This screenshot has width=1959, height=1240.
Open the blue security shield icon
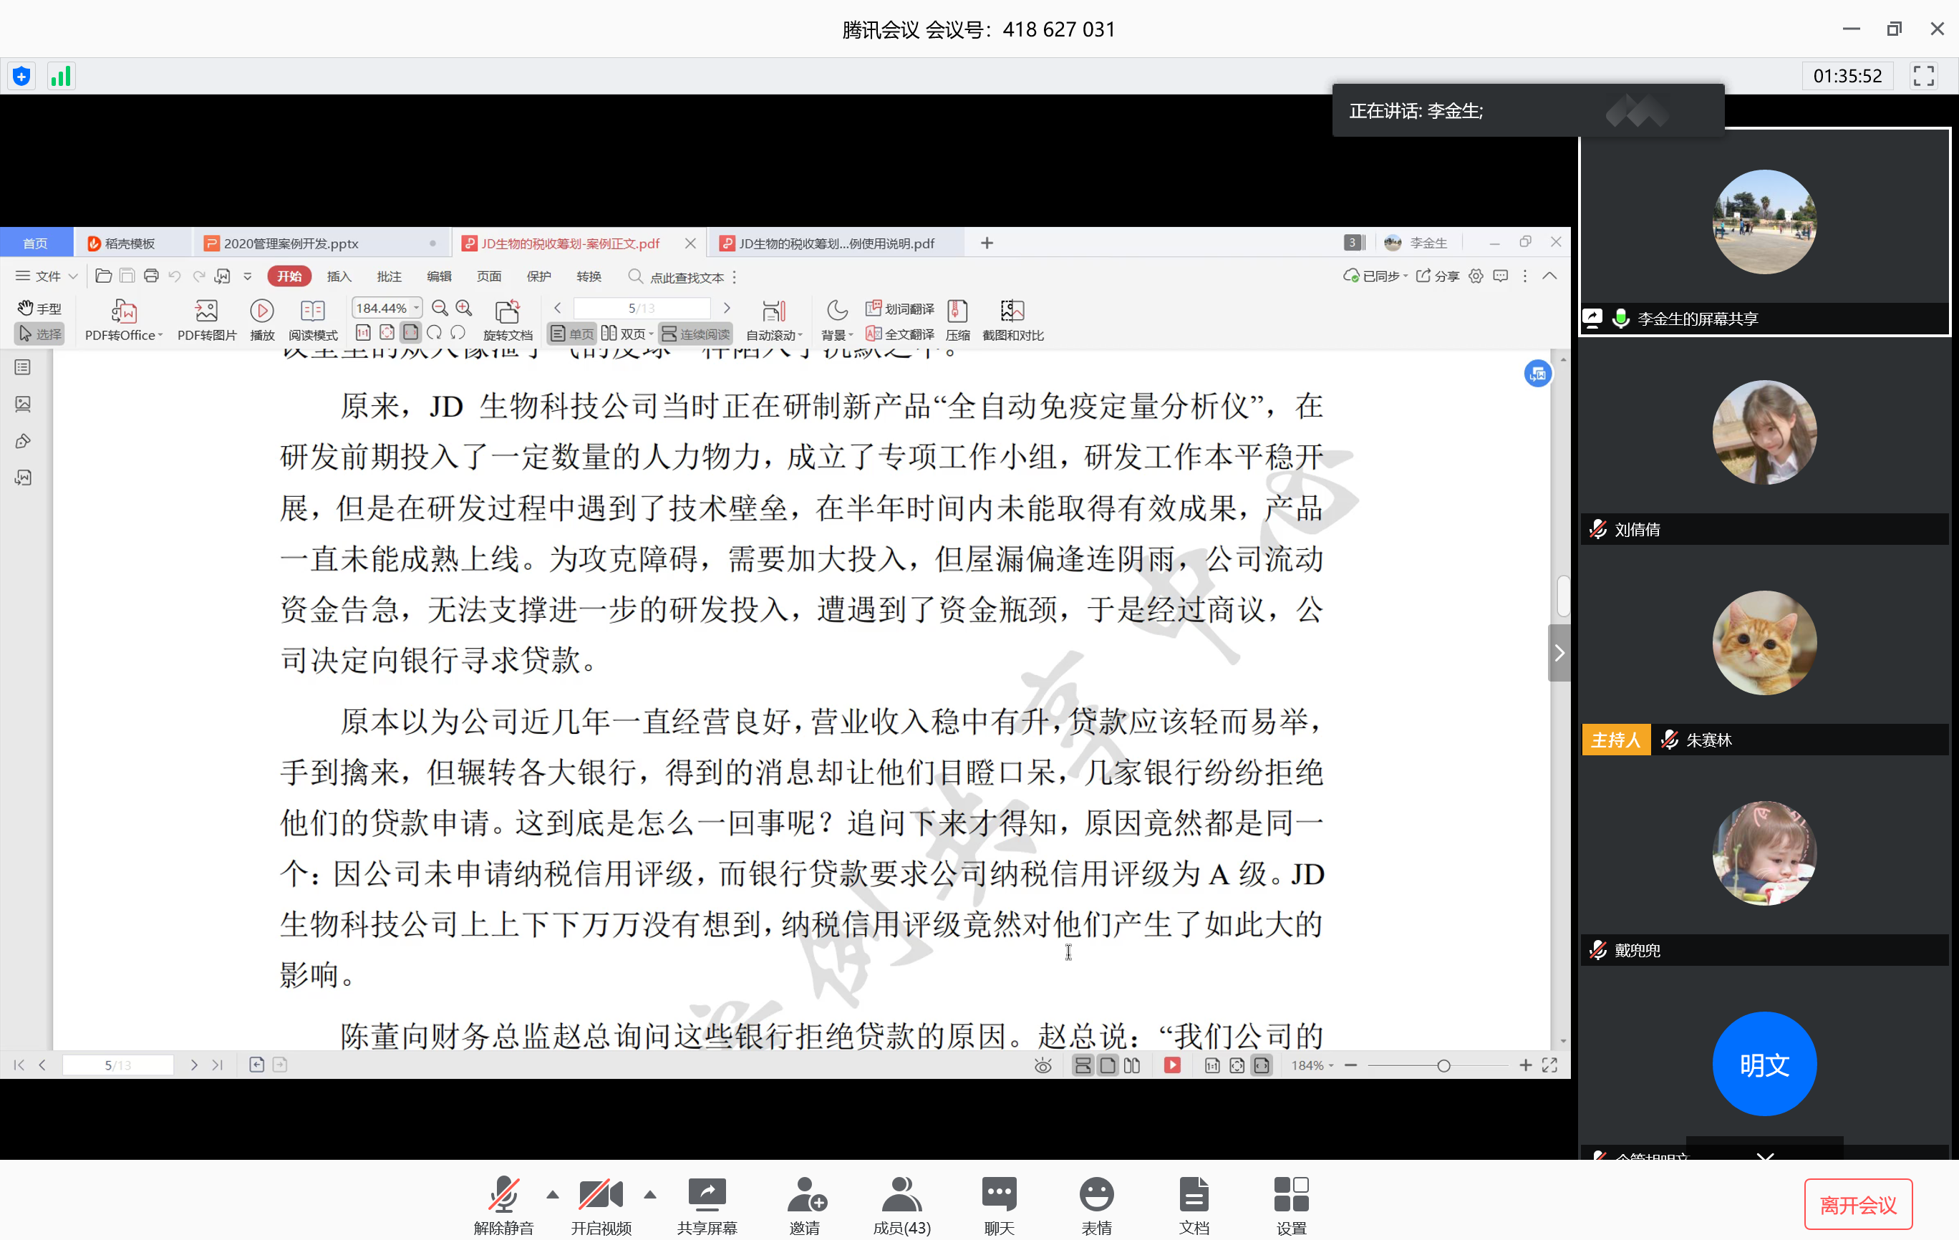tap(22, 77)
